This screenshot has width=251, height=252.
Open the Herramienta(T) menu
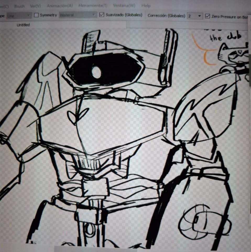[x=93, y=6]
